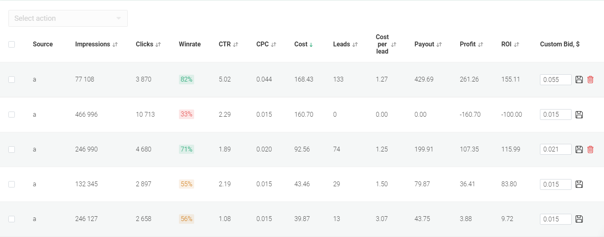Viewport: 604px width, 237px height.
Task: Sort table by Clicks arrows icon
Action: tap(158, 44)
